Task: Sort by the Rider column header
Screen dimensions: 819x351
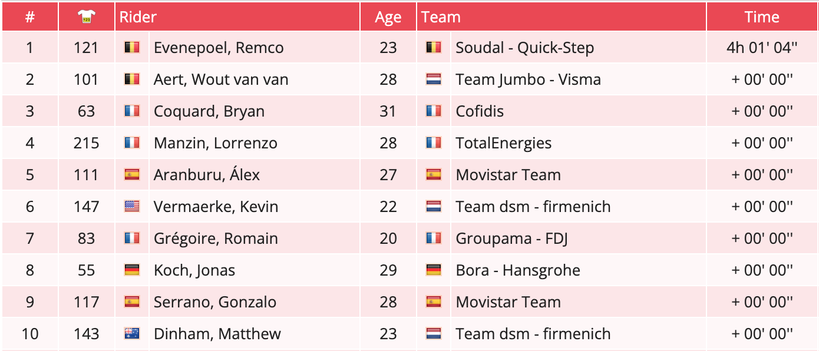Action: click(x=138, y=17)
